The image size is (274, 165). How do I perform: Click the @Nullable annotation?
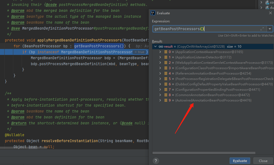click(x=15, y=135)
